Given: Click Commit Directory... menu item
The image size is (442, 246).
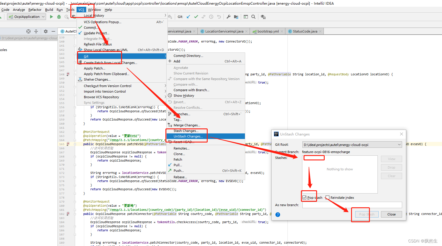Looking at the screenshot, I should [x=206, y=56].
